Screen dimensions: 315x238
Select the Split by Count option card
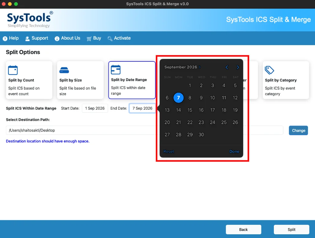tap(29, 80)
